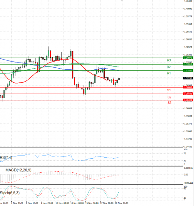Click the MACD(12,26,9) indicator label
Screen dimensions: 194x206
[x=18, y=170]
